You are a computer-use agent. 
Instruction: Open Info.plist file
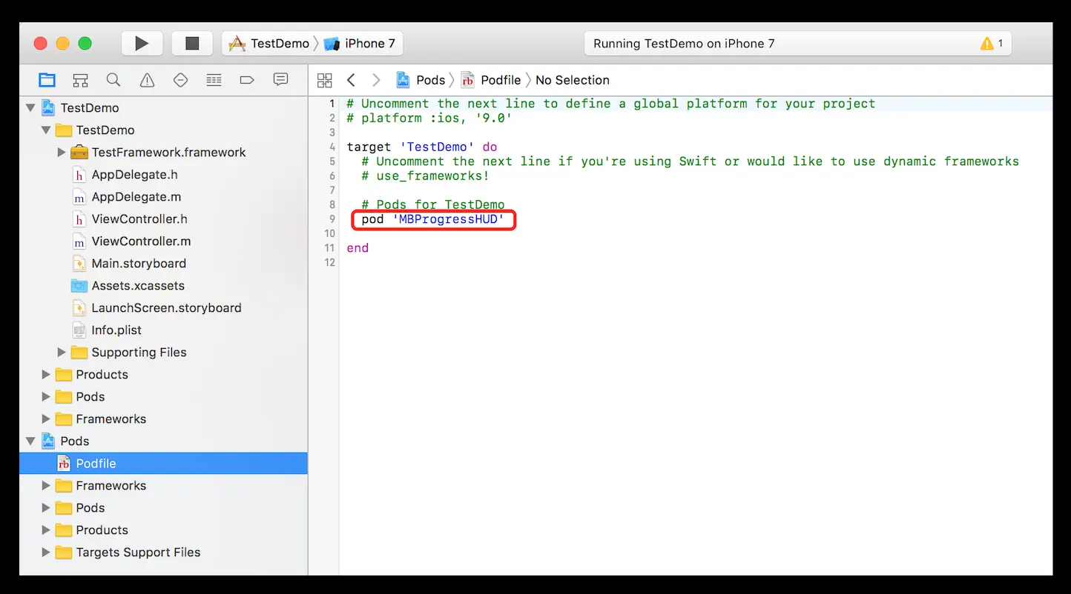(116, 330)
